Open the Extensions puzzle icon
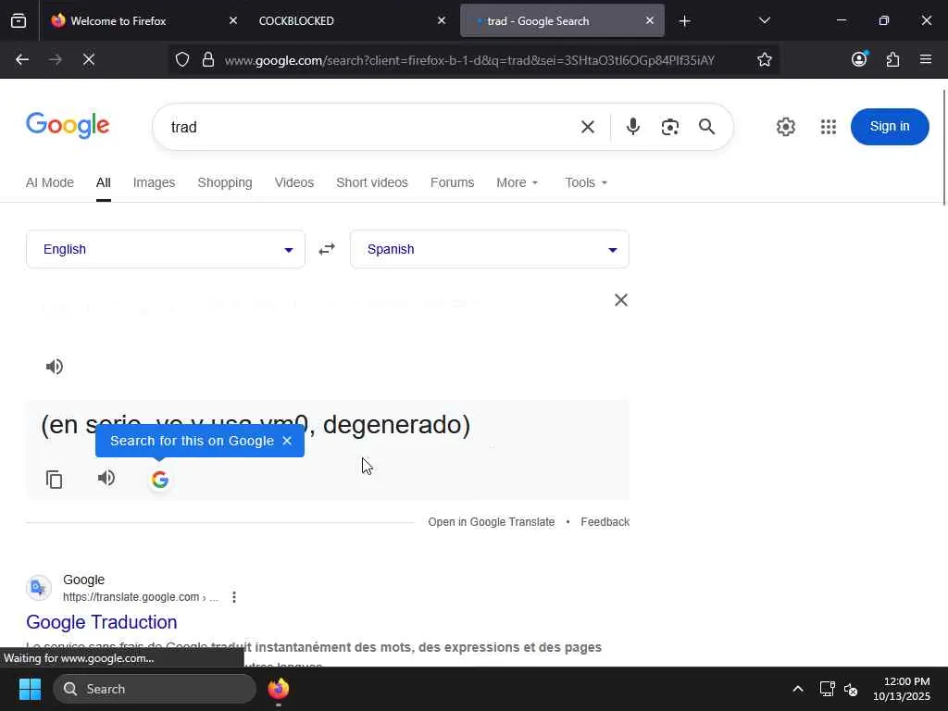 (x=892, y=59)
